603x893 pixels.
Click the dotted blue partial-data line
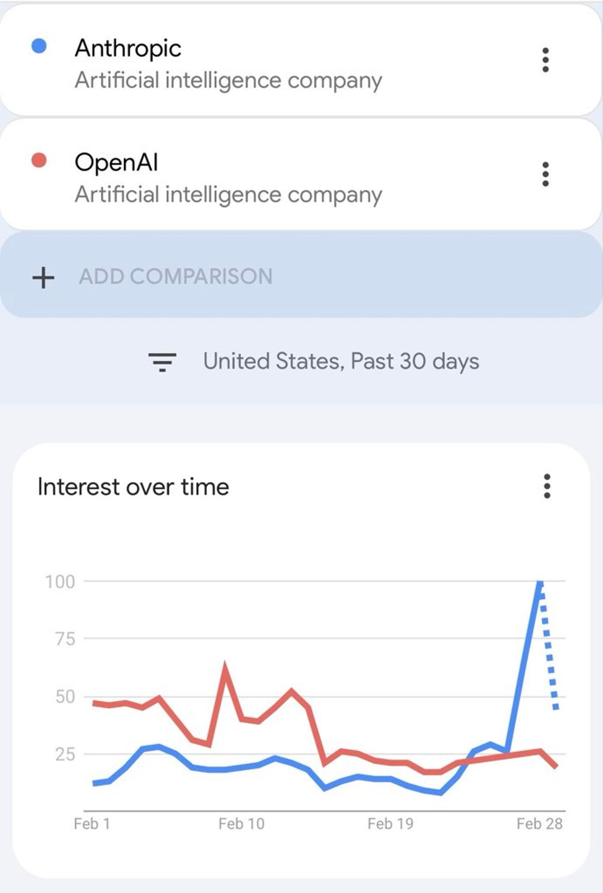point(549,653)
